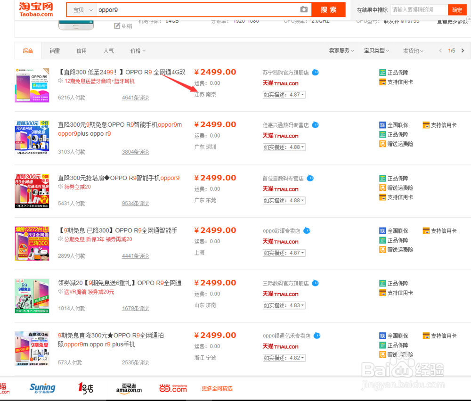The width and height of the screenshot is (471, 401).
Task: Click the 确定 exclude button
Action: point(457,9)
